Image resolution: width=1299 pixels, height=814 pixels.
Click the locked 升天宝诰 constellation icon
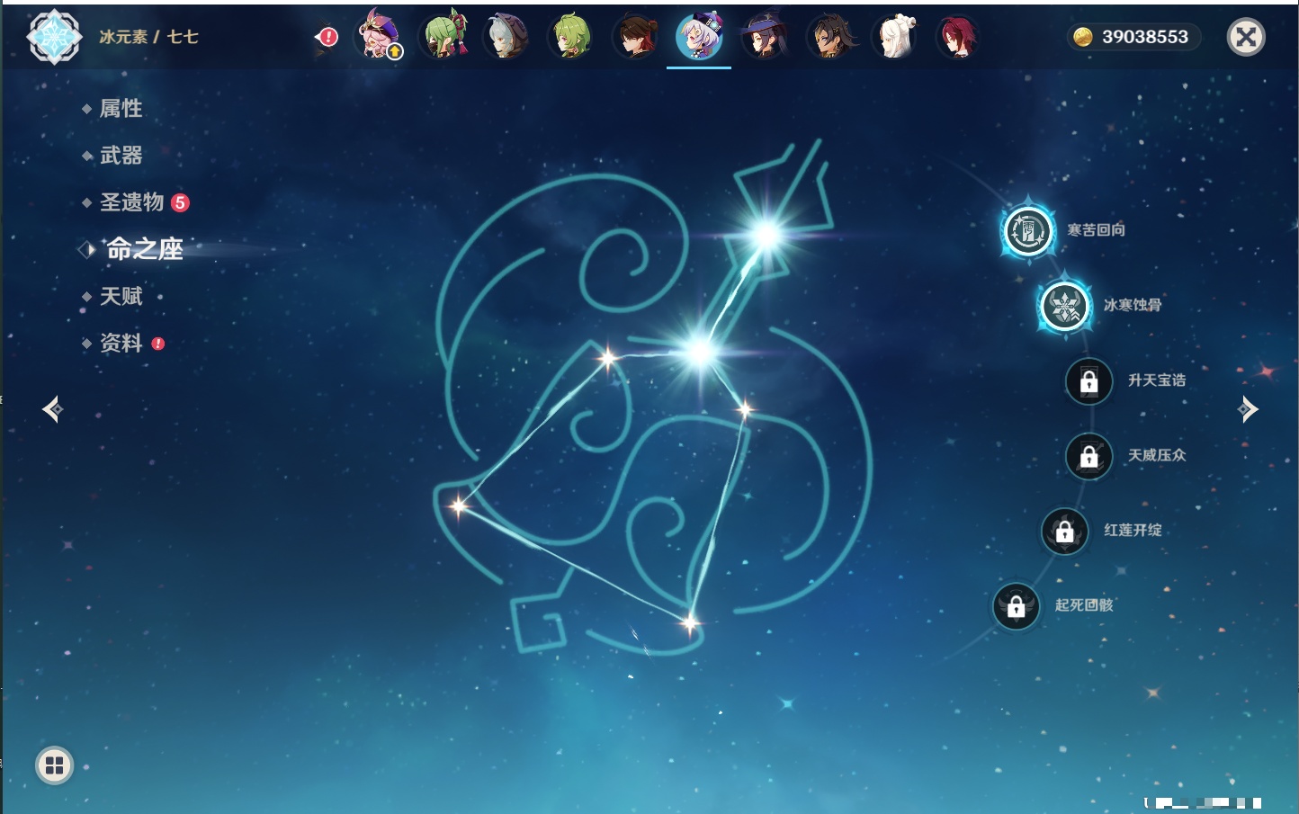click(x=1088, y=381)
